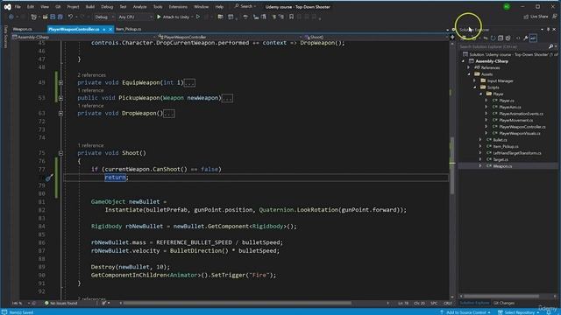Open the Edit menu
Viewport: 561px width, 315px height.
click(31, 6)
